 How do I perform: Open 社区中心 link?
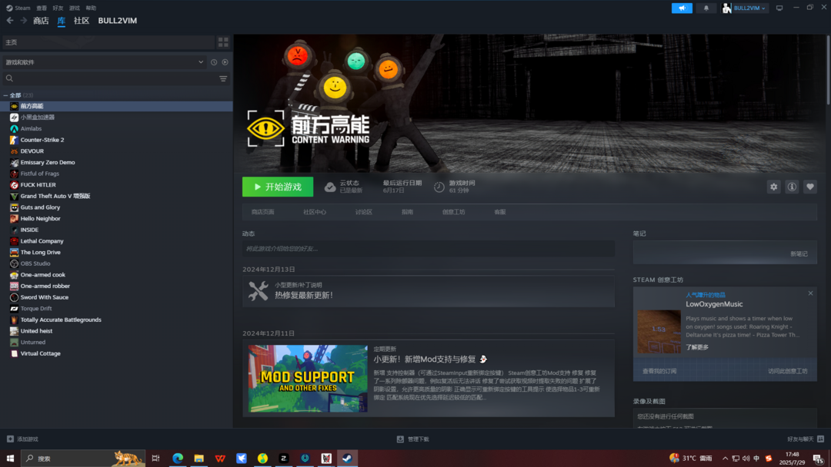pos(315,212)
